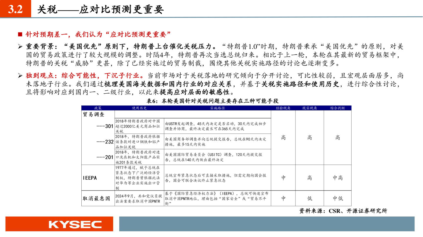Select the slide title 关税——应对比预测更重要
Viewport: 423px width, 237px height.
100,10
